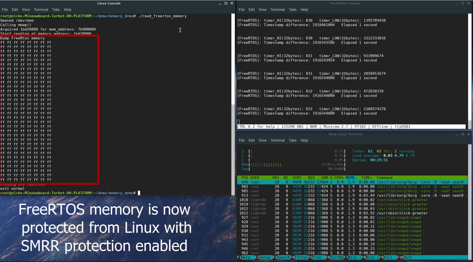The height and width of the screenshot is (262, 473).
Task: Select htop process row PID 1012 slick-greeter
Action: pyautogui.click(x=352, y=213)
